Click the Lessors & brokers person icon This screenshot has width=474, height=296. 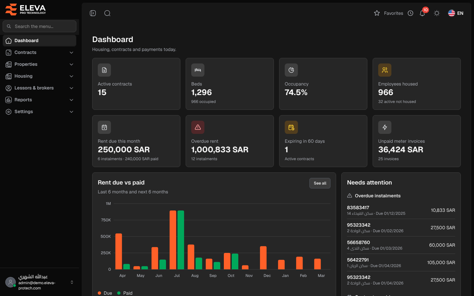click(x=9, y=88)
